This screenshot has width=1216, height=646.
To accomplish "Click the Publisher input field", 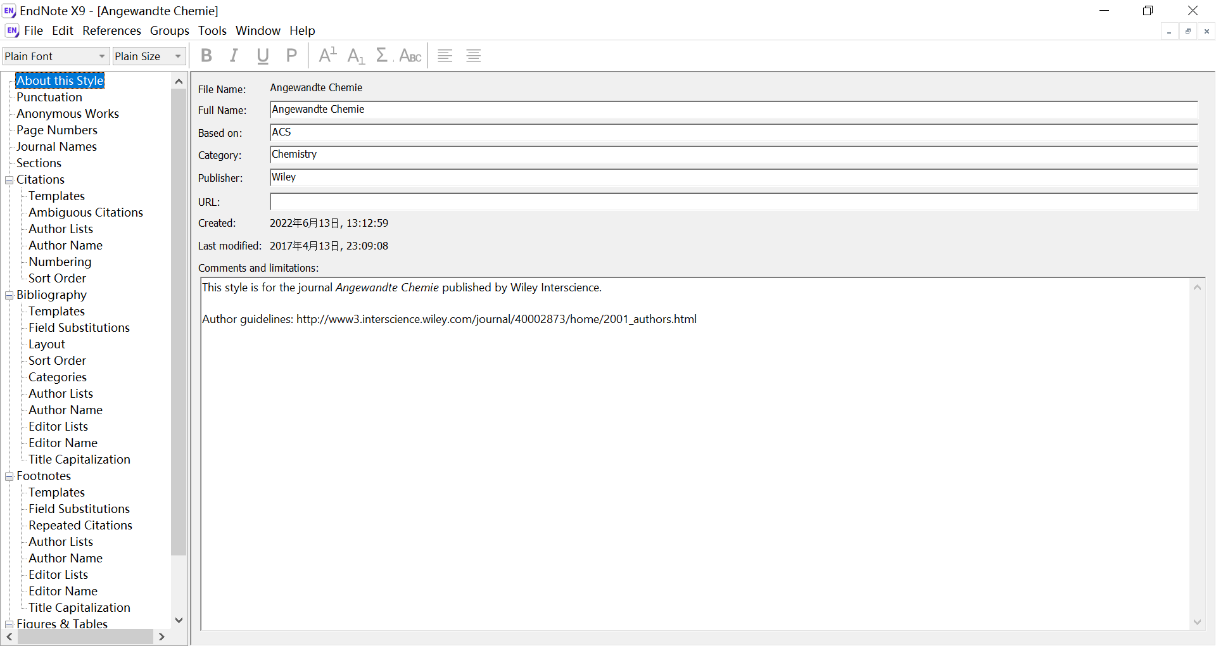I will (x=734, y=177).
